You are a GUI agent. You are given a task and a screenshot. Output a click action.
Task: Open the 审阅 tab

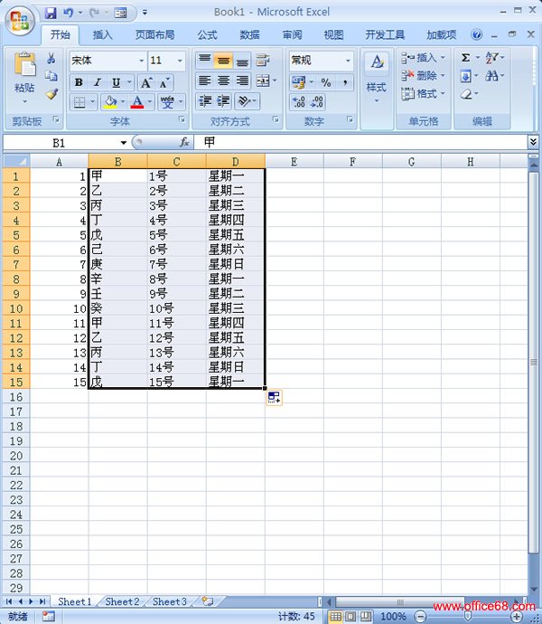(293, 35)
